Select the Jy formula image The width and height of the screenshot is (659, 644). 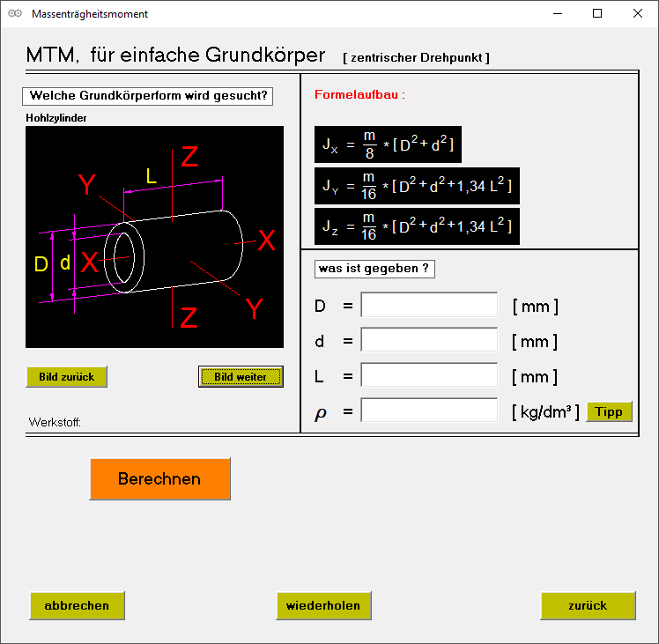tap(417, 186)
